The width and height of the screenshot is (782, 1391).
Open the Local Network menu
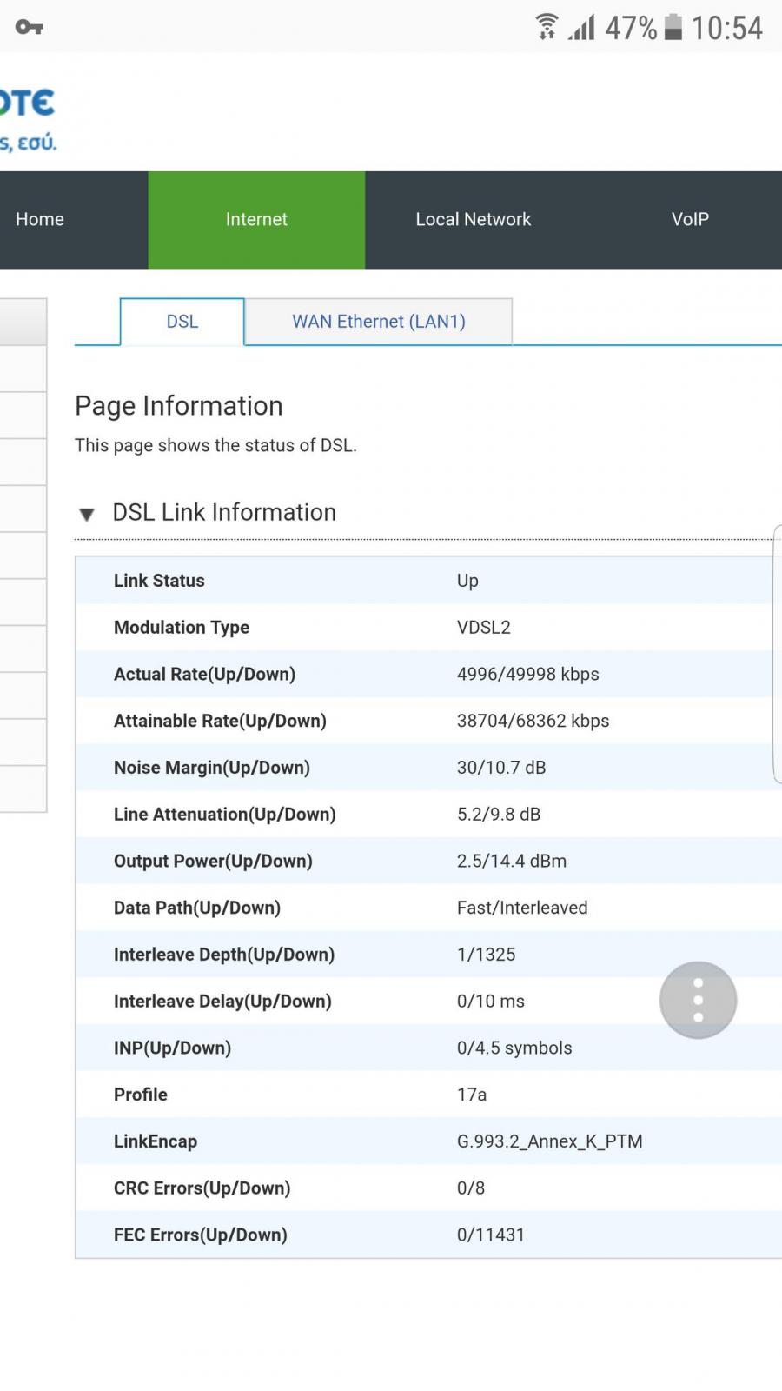tap(473, 219)
